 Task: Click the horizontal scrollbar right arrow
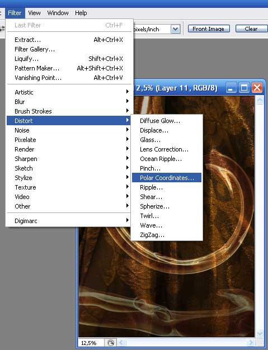251,343
